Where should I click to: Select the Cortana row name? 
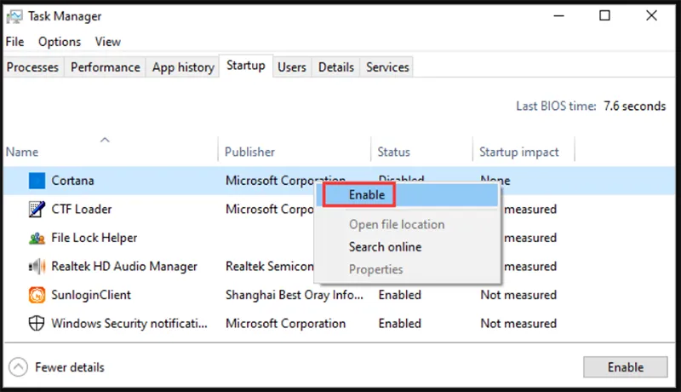pyautogui.click(x=72, y=181)
